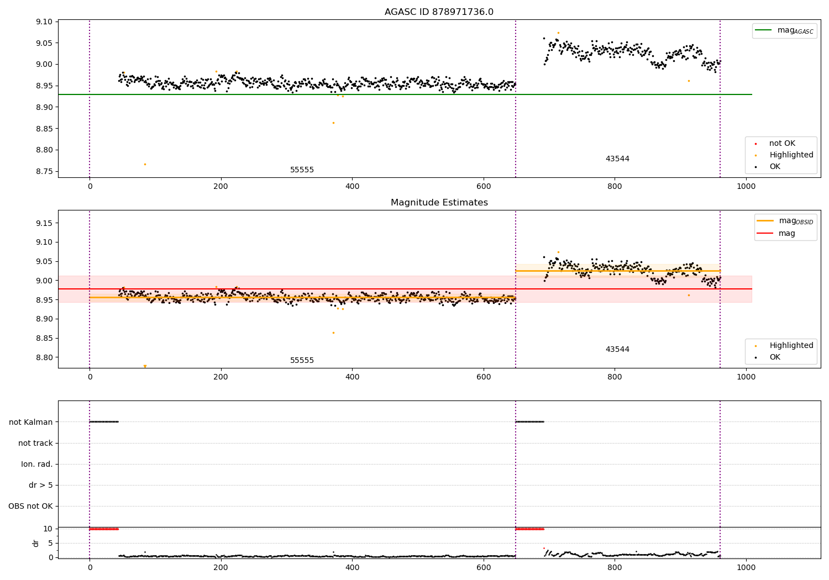Click the red mag line in middle plot

[x=405, y=289]
